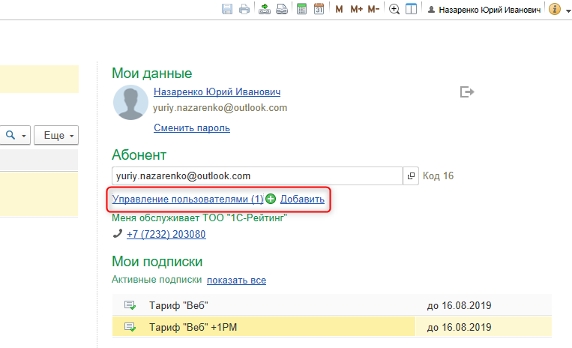Click the green plus add icon
572x348 pixels.
click(271, 199)
